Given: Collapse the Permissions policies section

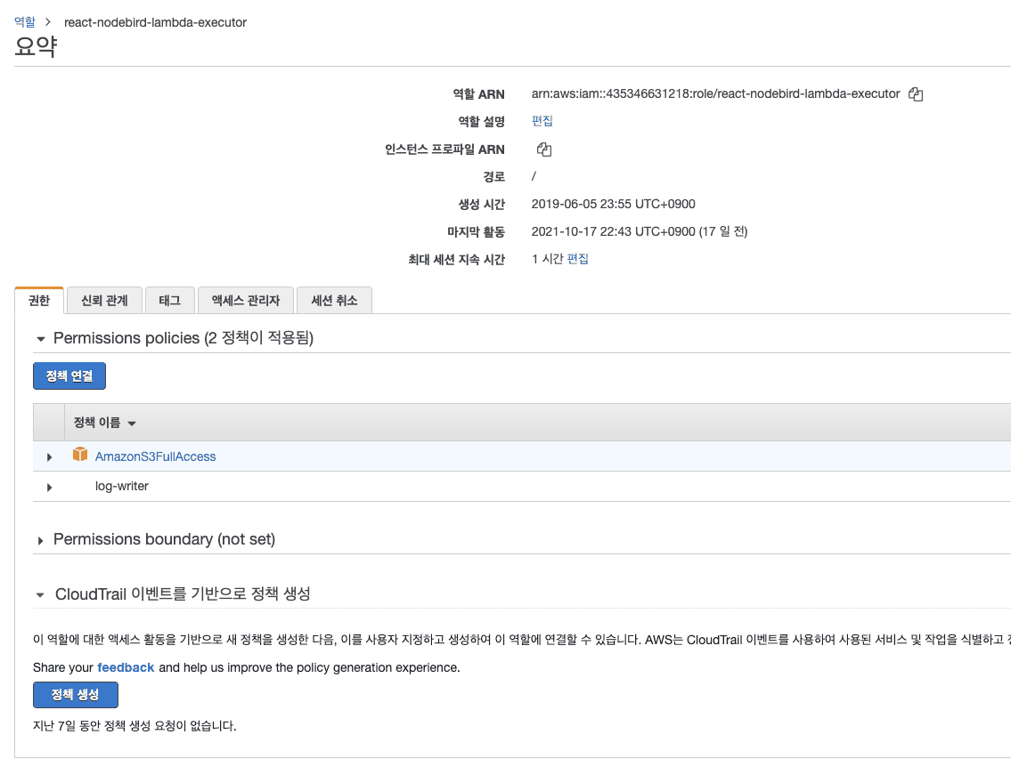Looking at the screenshot, I should point(40,339).
